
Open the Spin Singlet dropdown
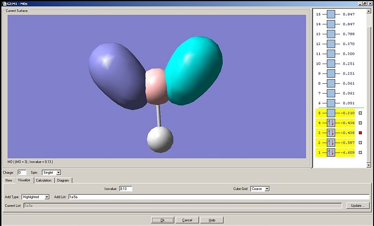[x=51, y=173]
